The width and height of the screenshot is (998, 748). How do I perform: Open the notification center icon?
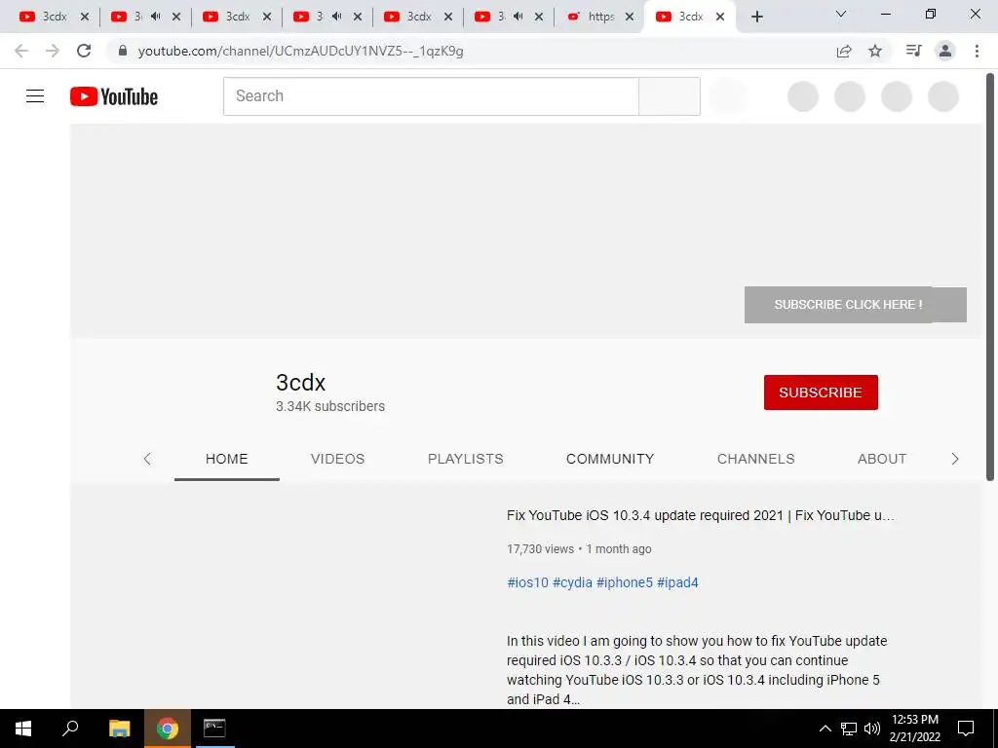coord(966,729)
